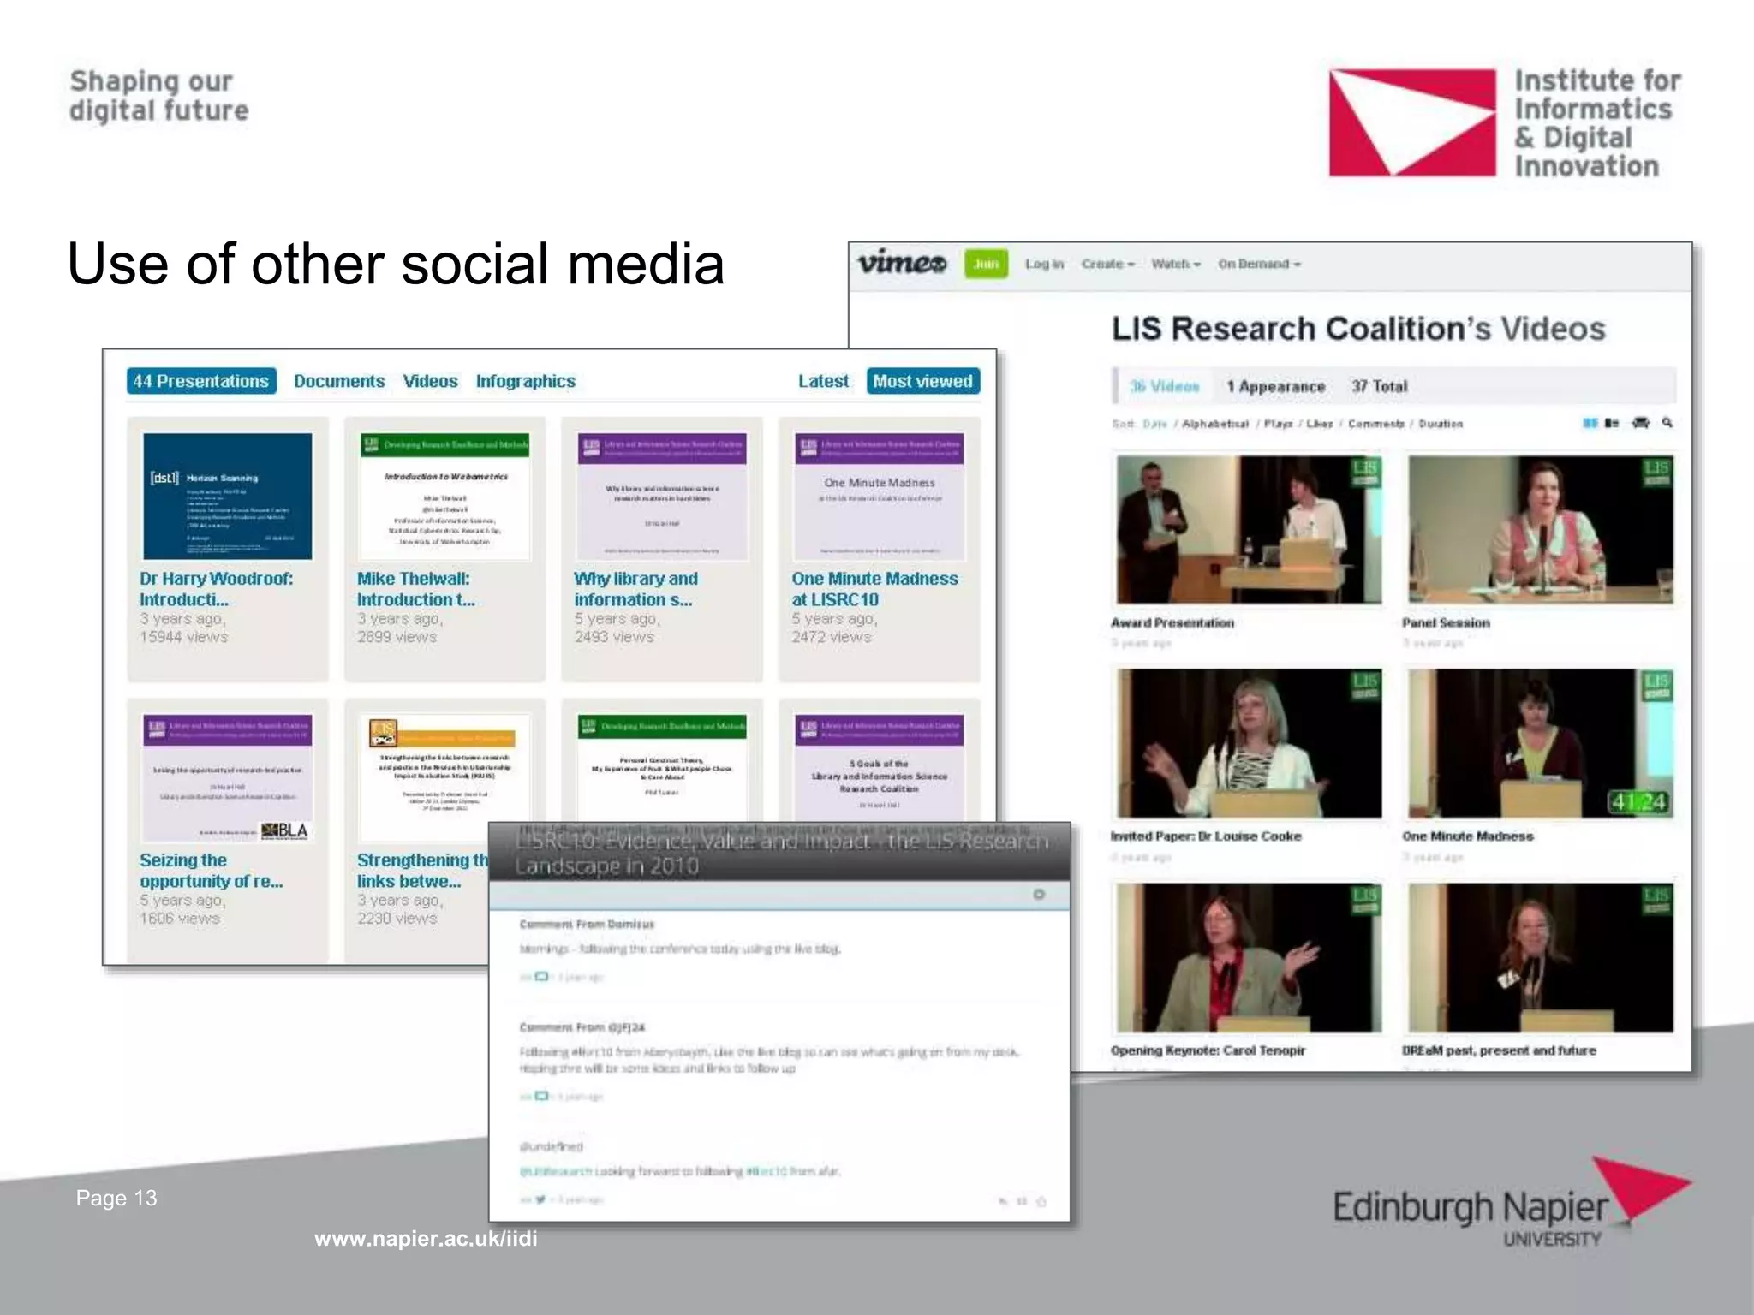The height and width of the screenshot is (1315, 1754).
Task: Switch to Vimeo grid thumbnail view
Action: point(1590,423)
